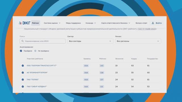Toggle the Пройдено checkbox
The height and width of the screenshot is (102, 182).
[x=21, y=51]
